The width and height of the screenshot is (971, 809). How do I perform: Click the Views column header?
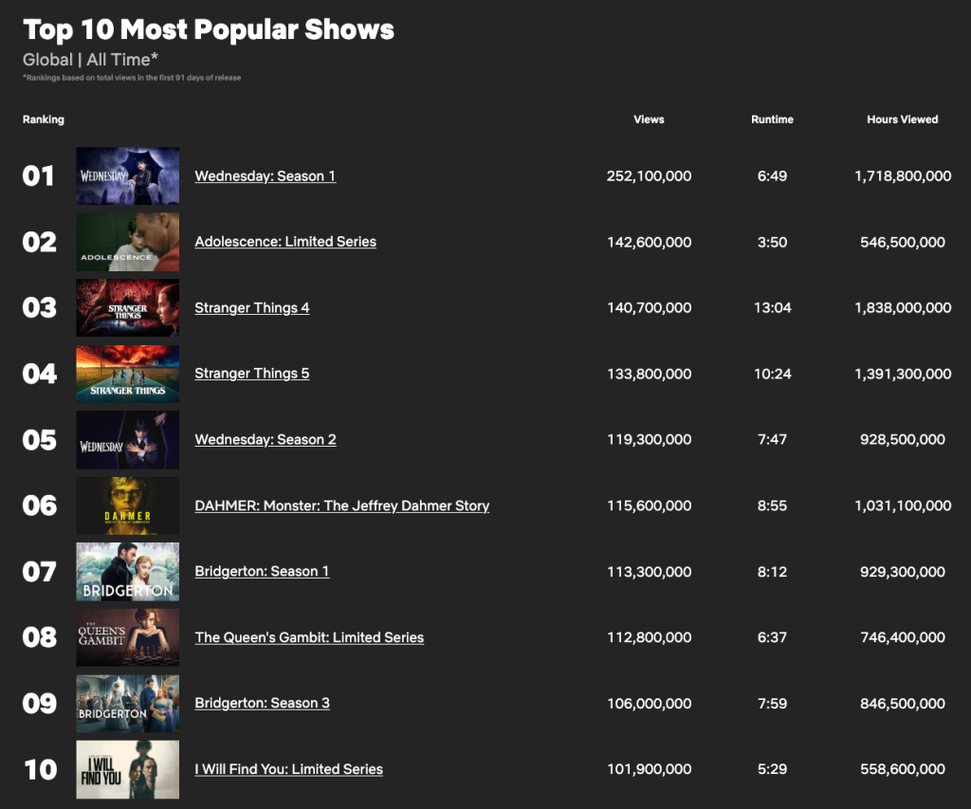[649, 120]
